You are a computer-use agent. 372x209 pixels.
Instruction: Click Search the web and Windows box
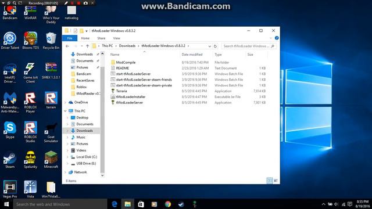point(60,204)
